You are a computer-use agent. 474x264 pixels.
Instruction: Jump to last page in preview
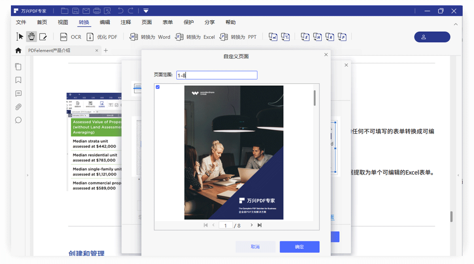[x=259, y=225]
